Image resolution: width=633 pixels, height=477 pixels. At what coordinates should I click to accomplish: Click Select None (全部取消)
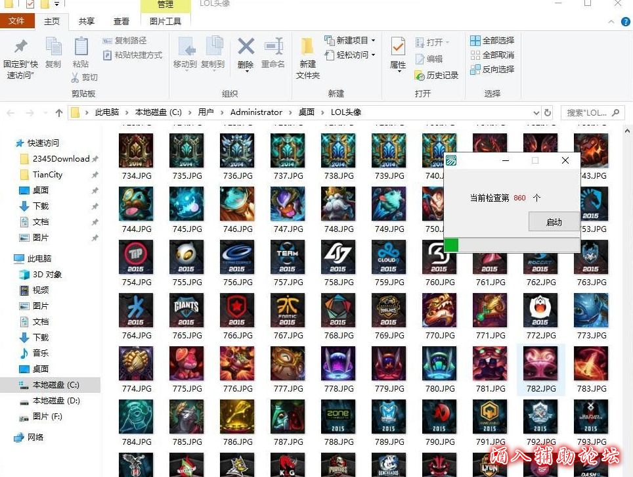point(492,55)
